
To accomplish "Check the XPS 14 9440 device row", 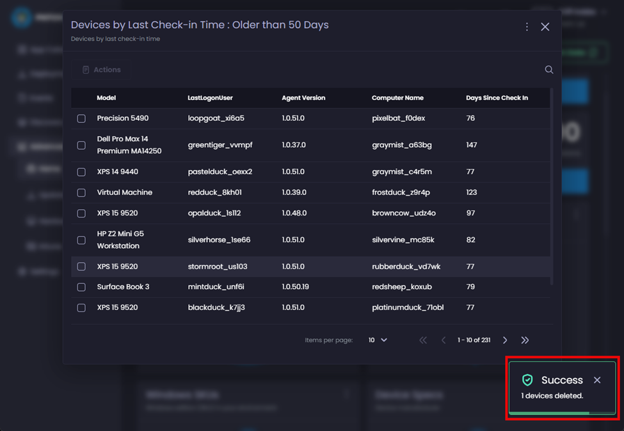I will click(81, 171).
